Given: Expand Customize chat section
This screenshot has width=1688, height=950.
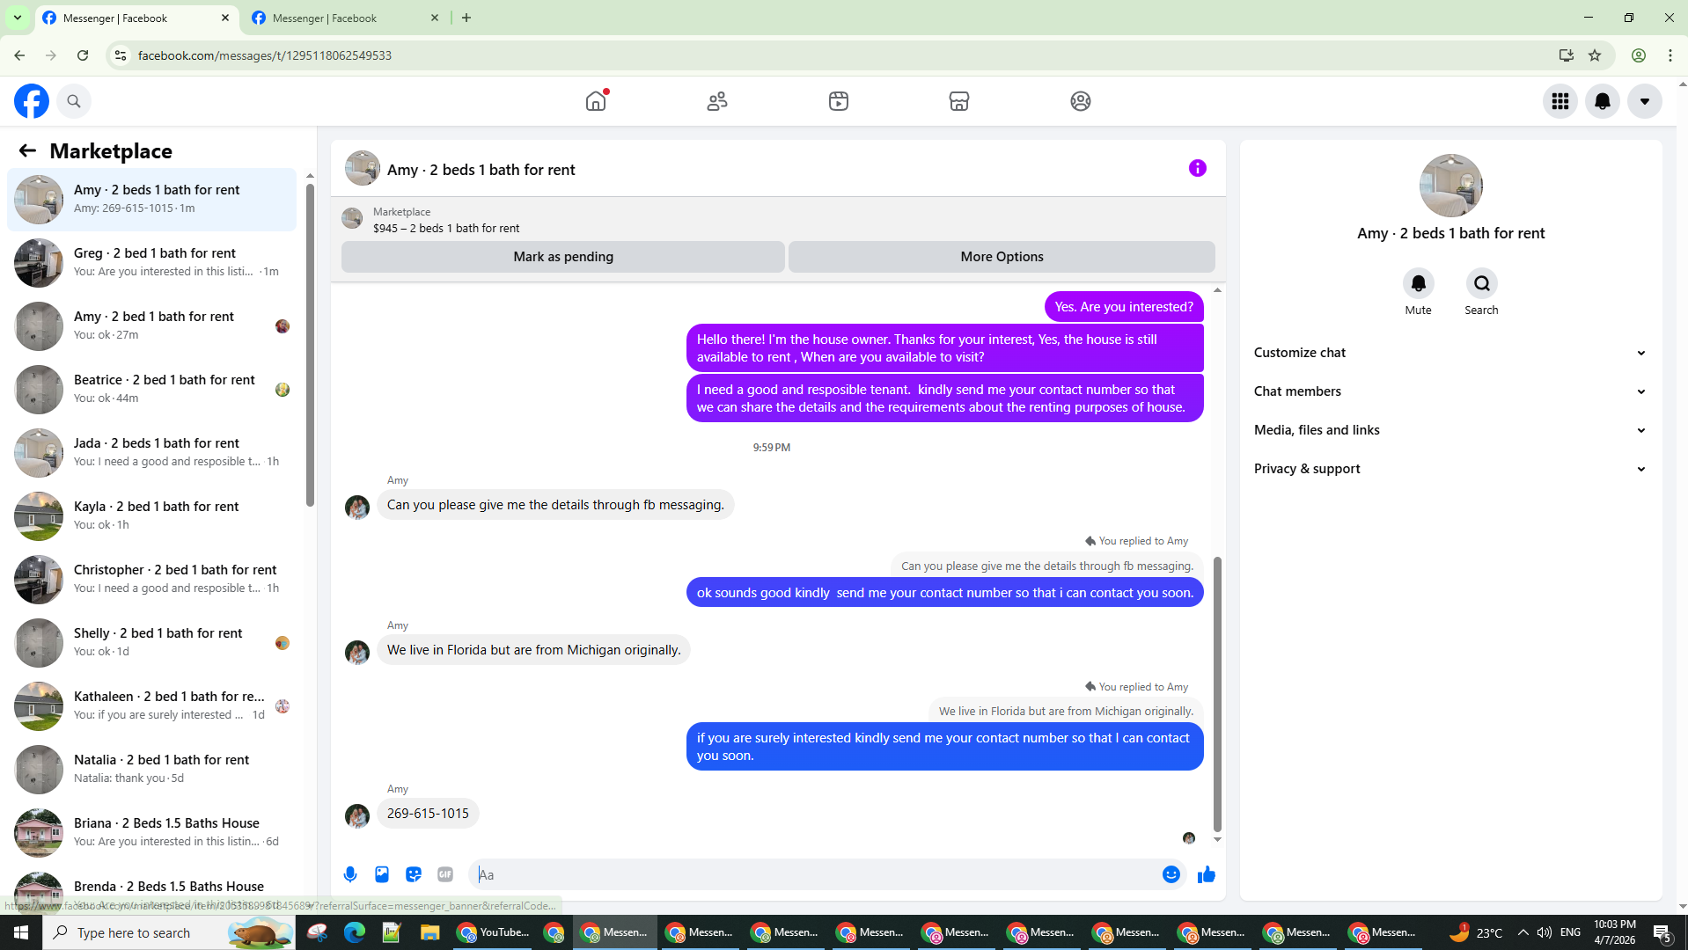Looking at the screenshot, I should [x=1450, y=353].
